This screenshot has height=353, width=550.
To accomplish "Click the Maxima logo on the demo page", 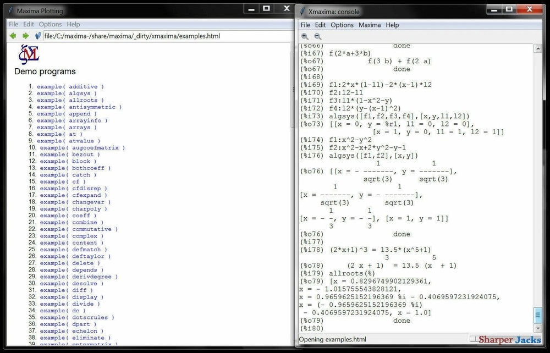I will (29, 54).
